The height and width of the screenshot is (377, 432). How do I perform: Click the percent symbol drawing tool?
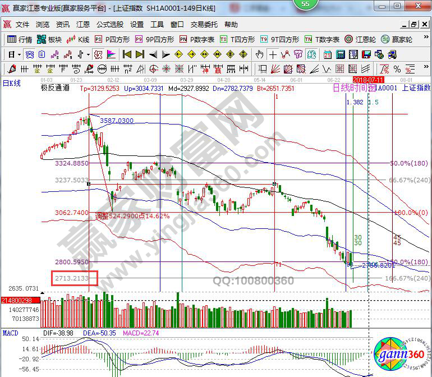click(x=397, y=69)
